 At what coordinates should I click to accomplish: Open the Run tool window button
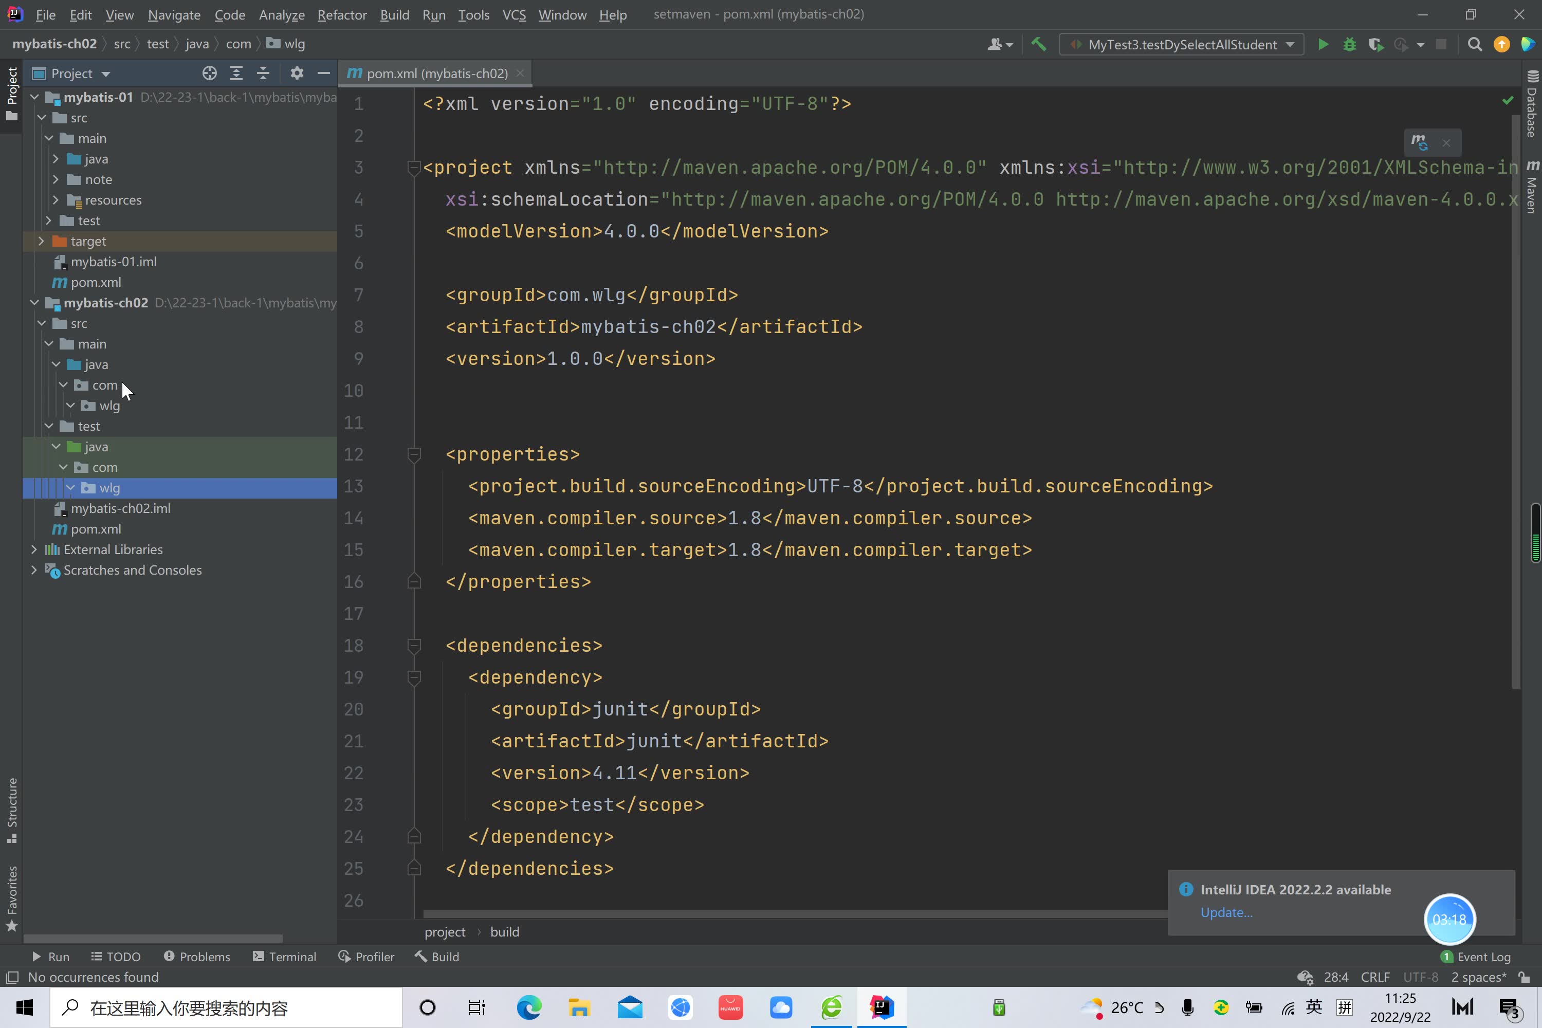(x=50, y=957)
